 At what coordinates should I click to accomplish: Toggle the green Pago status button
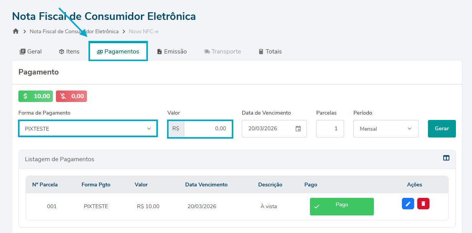[x=342, y=207]
